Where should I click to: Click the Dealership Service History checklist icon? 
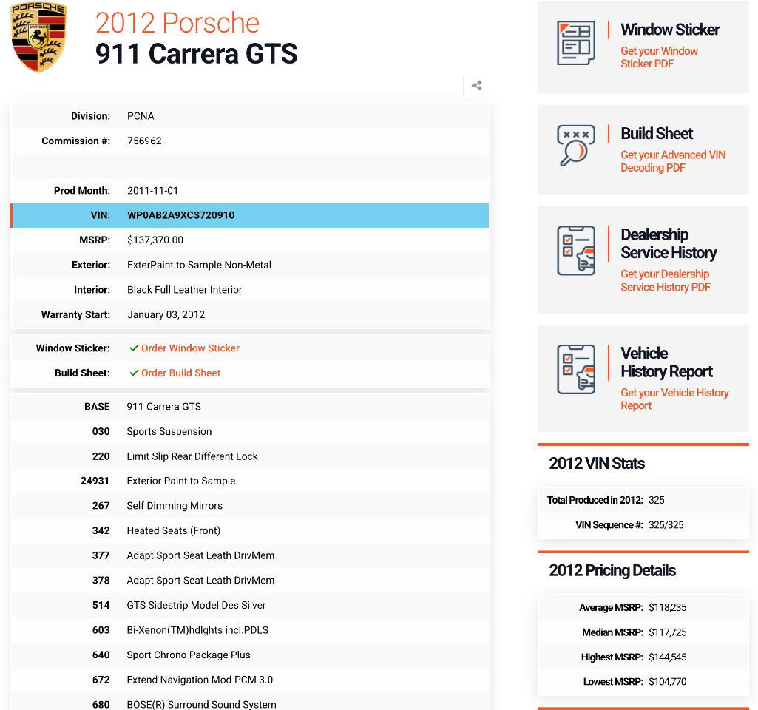[x=576, y=251]
